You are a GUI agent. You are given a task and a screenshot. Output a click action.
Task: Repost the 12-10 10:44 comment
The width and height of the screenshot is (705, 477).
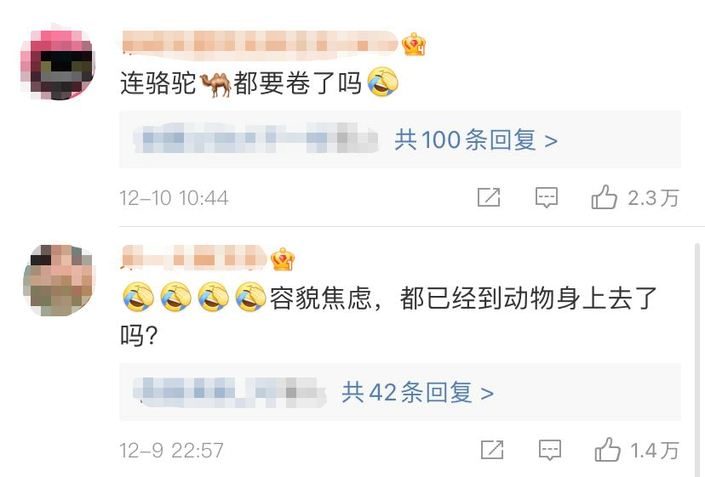(x=489, y=197)
